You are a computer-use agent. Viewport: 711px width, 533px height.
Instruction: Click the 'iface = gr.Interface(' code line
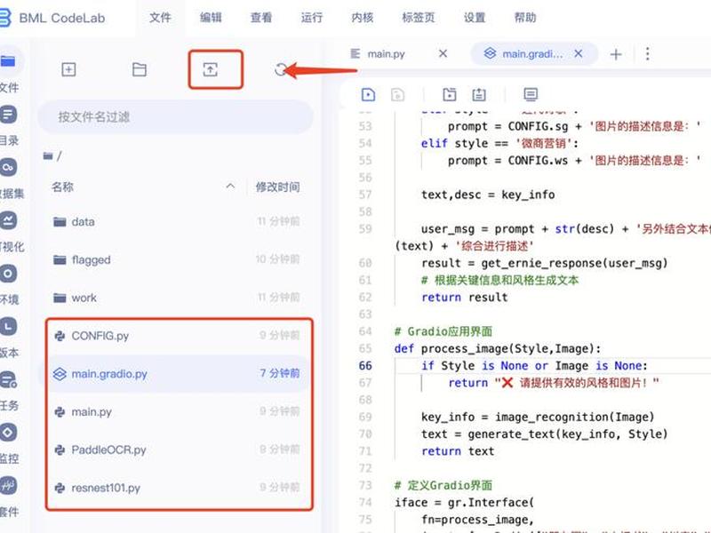click(464, 502)
